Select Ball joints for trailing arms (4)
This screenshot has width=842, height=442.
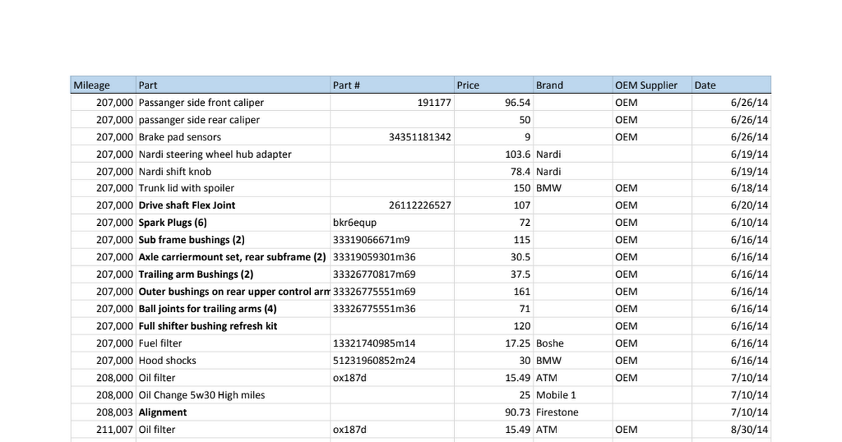pyautogui.click(x=233, y=309)
